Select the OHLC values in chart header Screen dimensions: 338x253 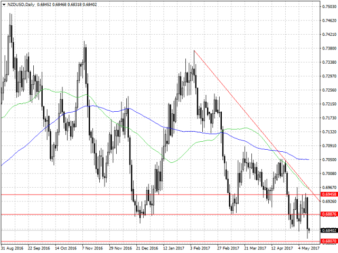(67, 4)
